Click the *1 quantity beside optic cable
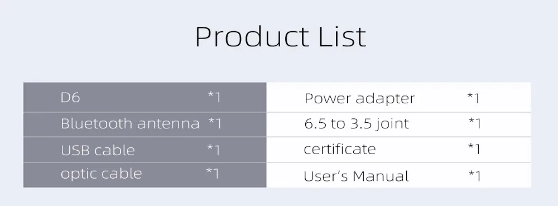558x206 pixels. pyautogui.click(x=213, y=173)
